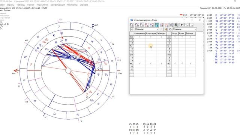Select the IC row header in the left table
Image resolution: width=240 pixels, height=135 pixels.
point(132,46)
